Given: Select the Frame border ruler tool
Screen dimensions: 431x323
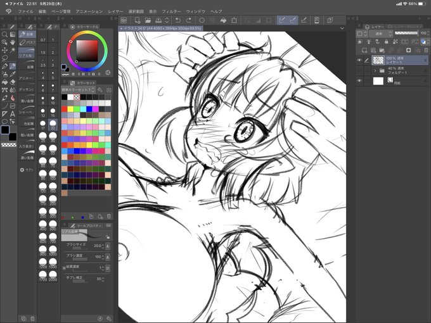Looking at the screenshot, I should 4,114.
